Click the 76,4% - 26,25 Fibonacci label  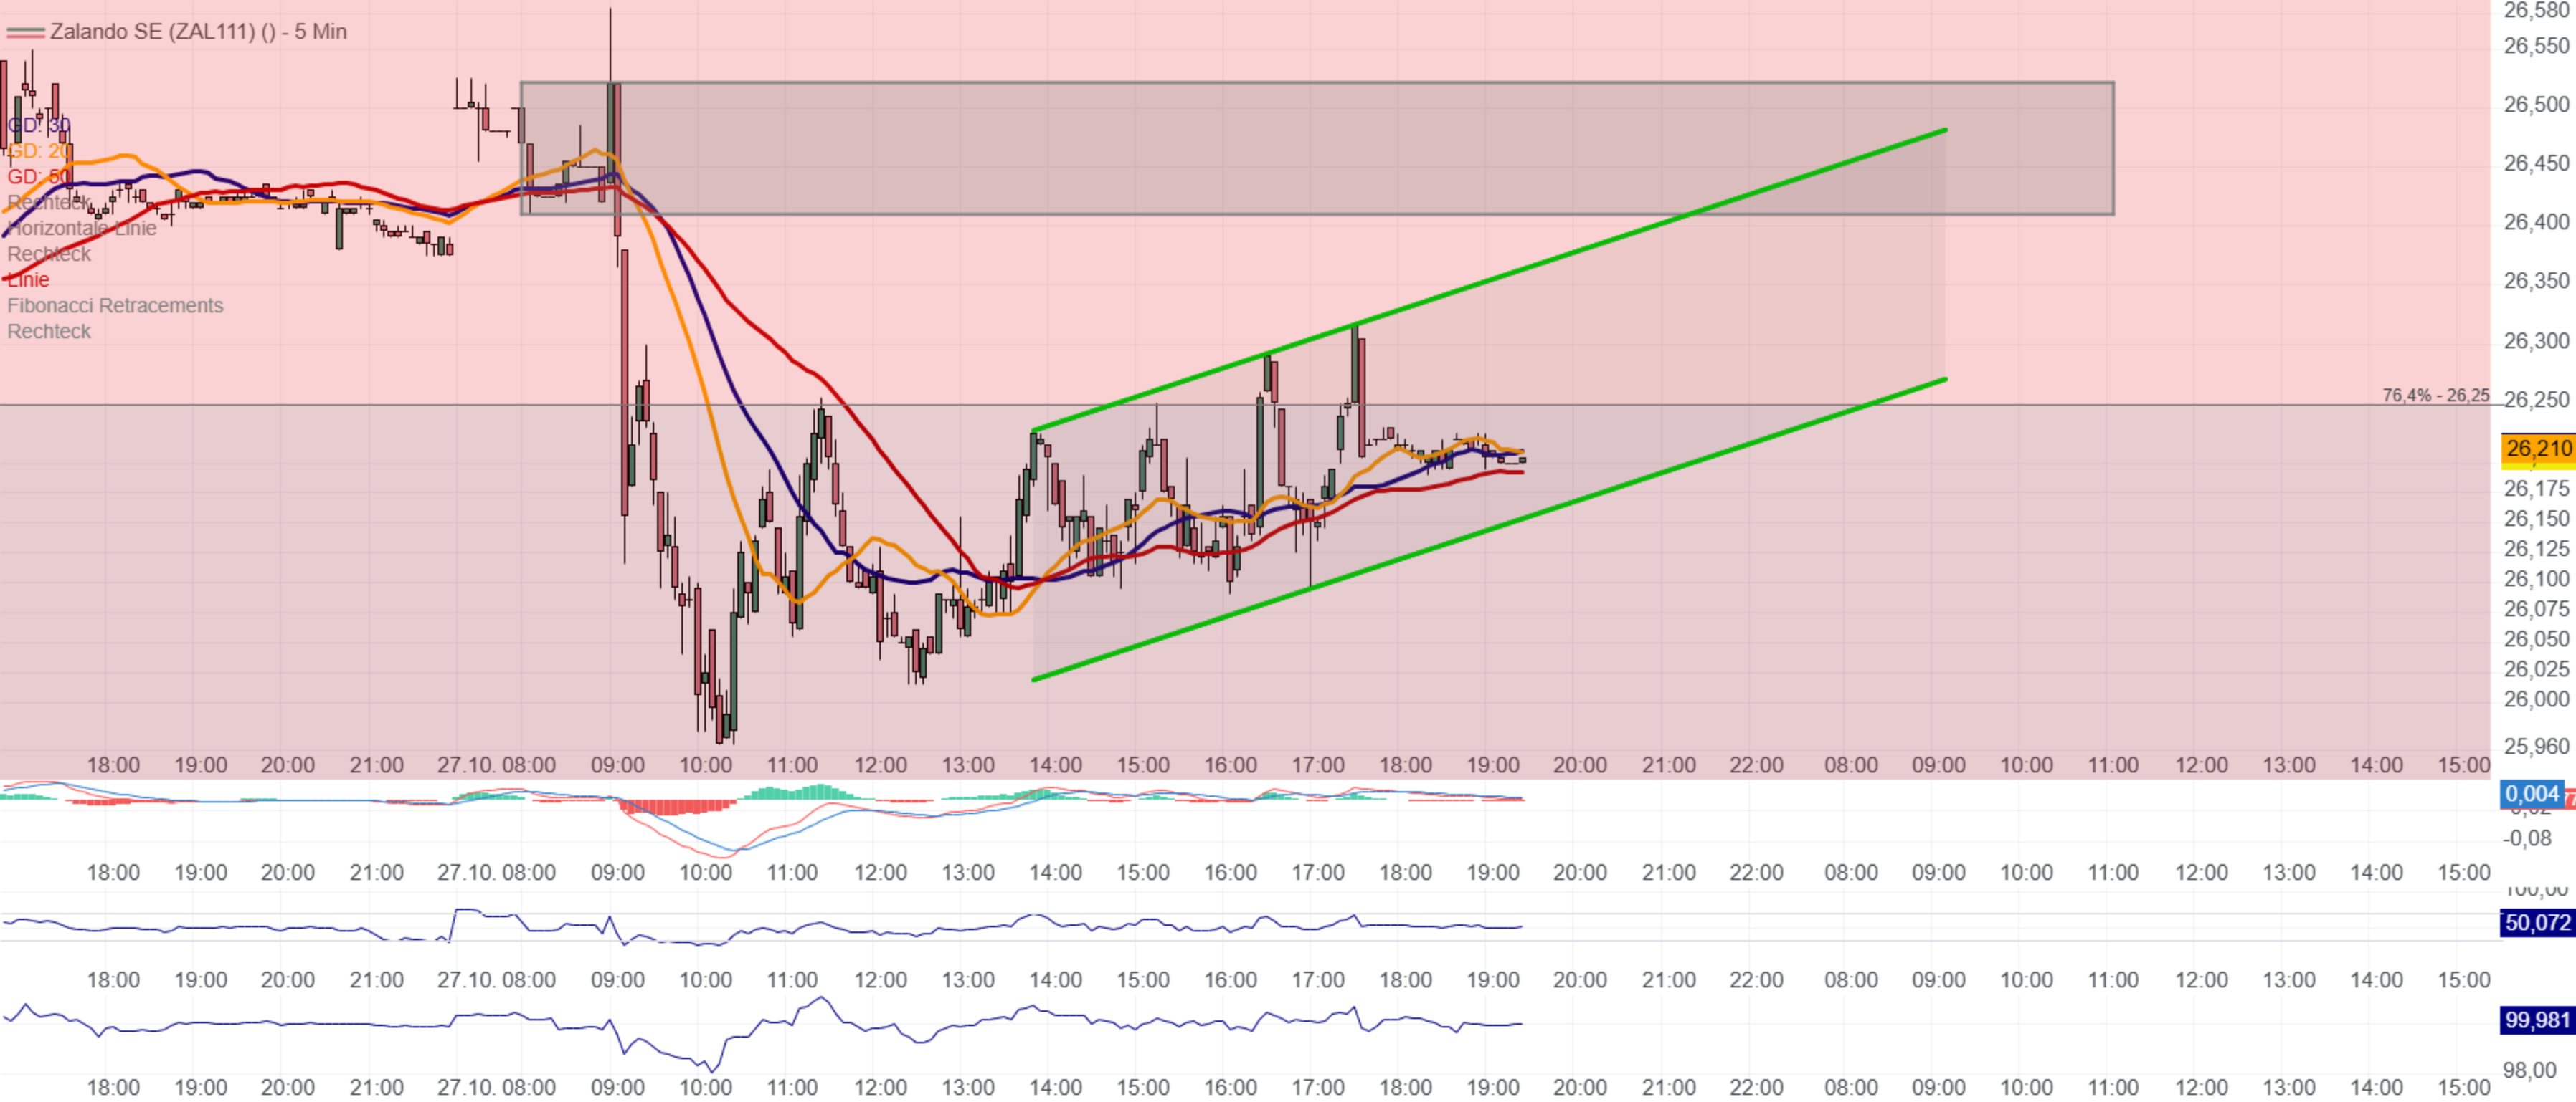point(2435,396)
